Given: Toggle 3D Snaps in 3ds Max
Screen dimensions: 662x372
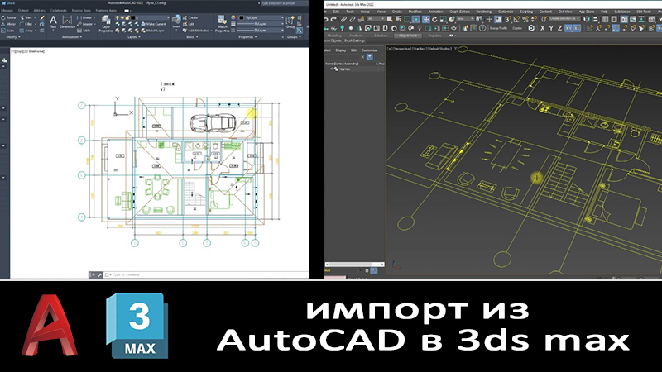Looking at the screenshot, I should coord(507,19).
